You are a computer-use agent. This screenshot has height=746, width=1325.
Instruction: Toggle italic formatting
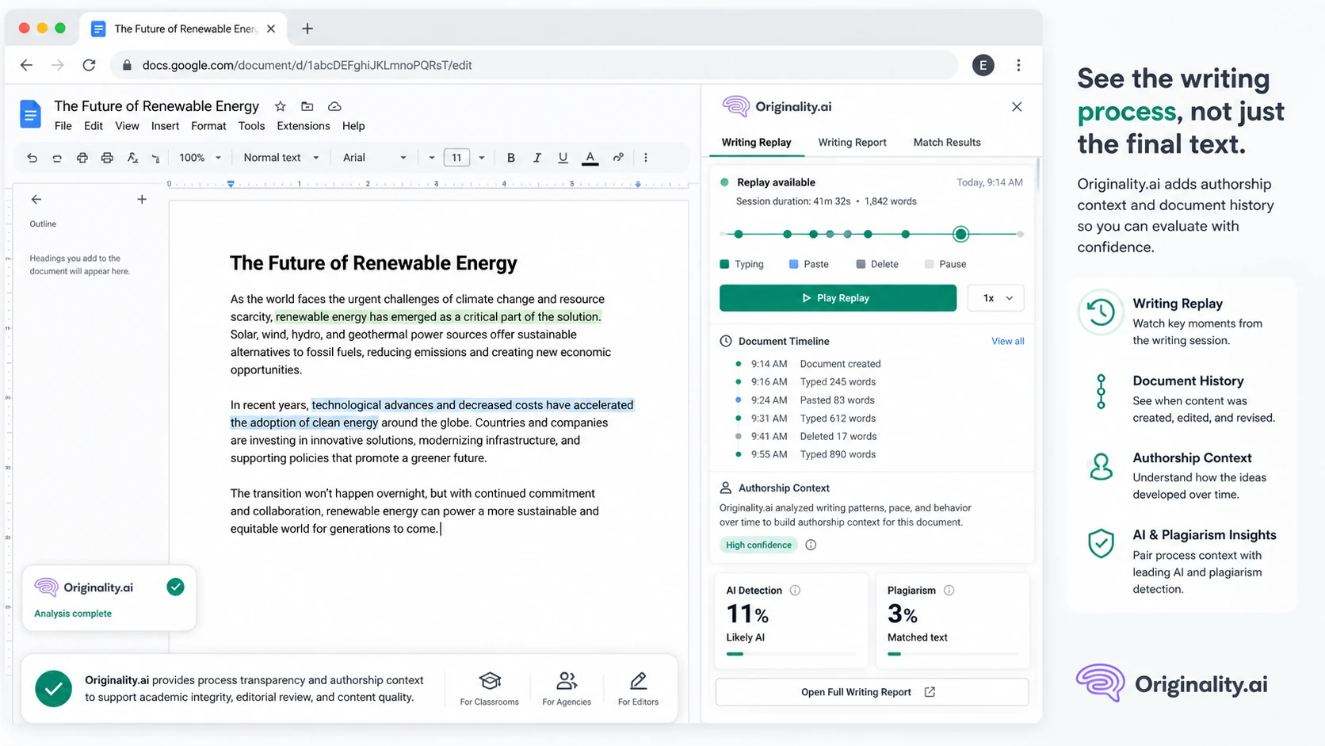tap(536, 158)
